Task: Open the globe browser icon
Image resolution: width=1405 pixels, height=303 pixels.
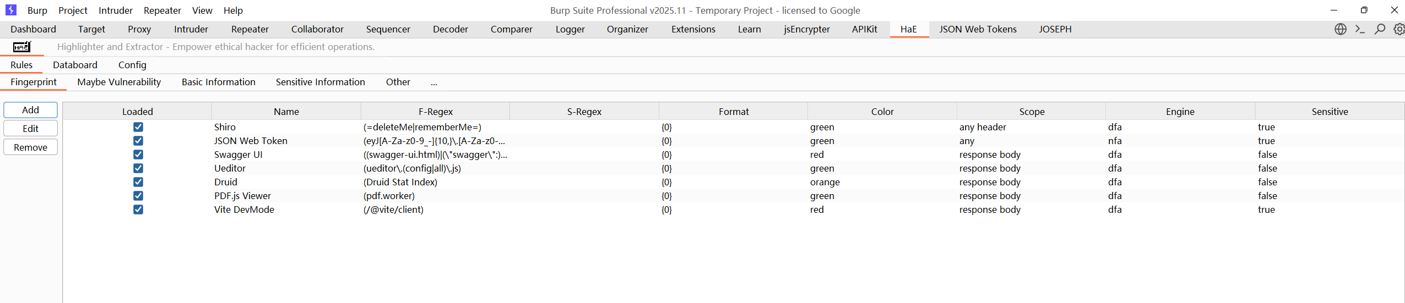Action: 1341,29
